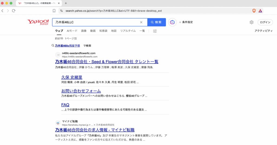
Task: Click the マイナビ転職 site favicon
Action: [x=58, y=123]
